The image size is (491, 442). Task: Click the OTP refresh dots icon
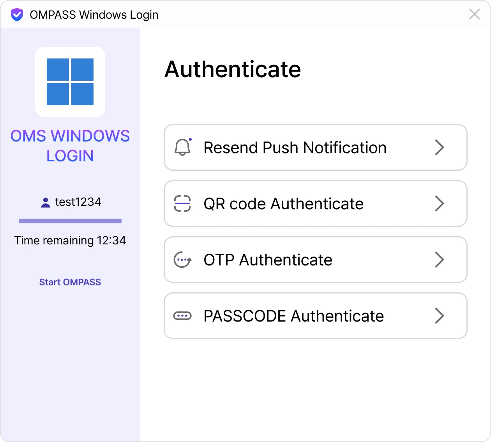coord(182,260)
